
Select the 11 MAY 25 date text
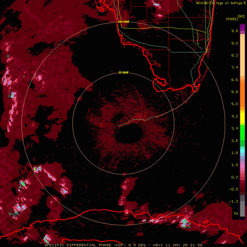176,245
